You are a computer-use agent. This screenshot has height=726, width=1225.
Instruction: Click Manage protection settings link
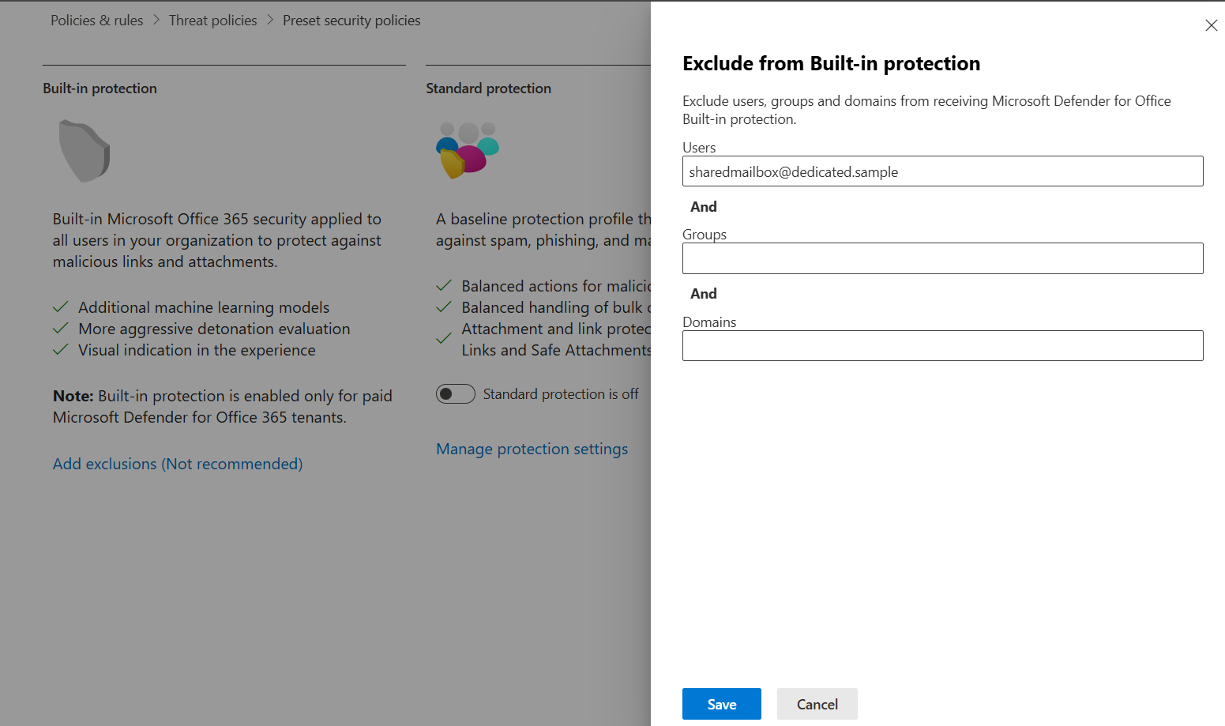click(x=532, y=449)
